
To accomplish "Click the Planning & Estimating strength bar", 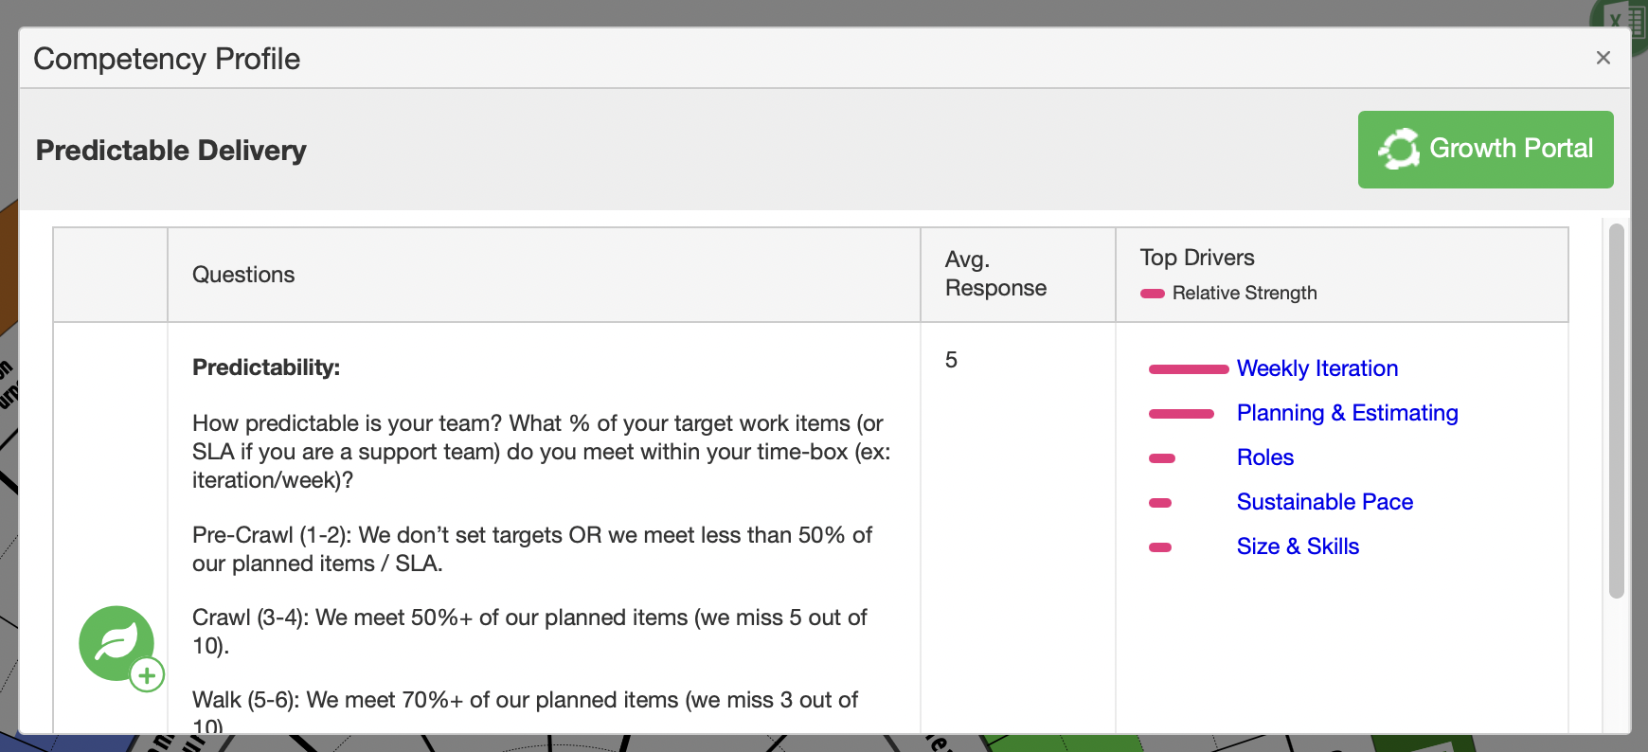I will tap(1181, 414).
